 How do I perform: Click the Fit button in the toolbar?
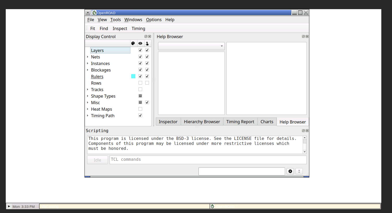coord(93,28)
